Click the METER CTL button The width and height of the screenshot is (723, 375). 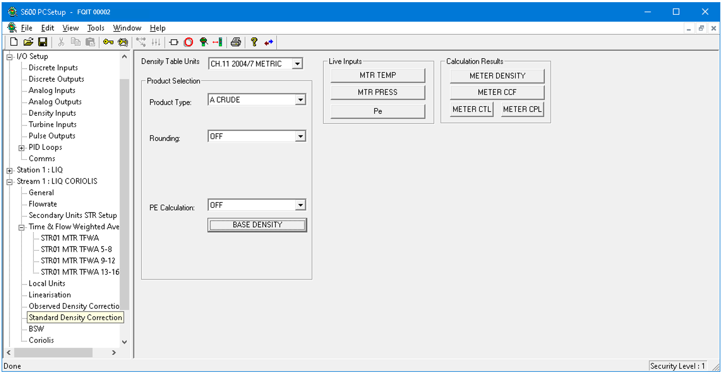coord(472,109)
